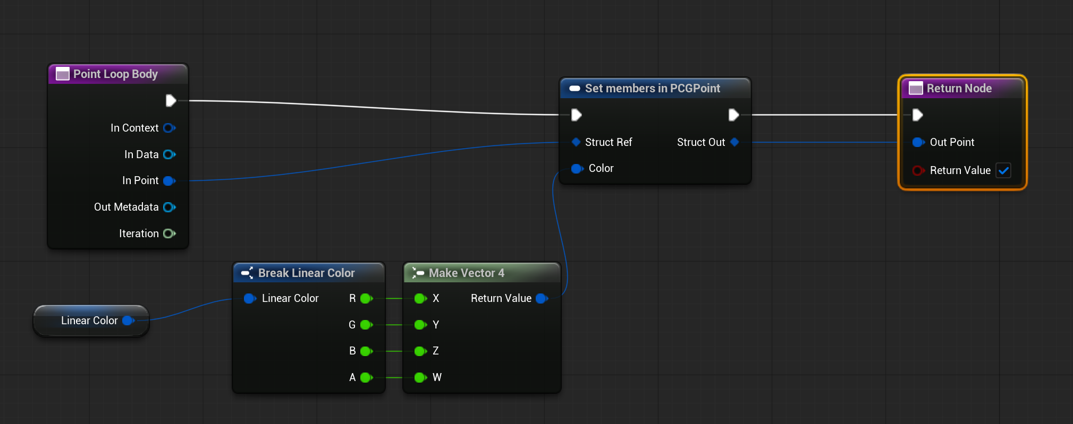Click the Color input pin on Set members
This screenshot has width=1073, height=424.
(x=577, y=169)
